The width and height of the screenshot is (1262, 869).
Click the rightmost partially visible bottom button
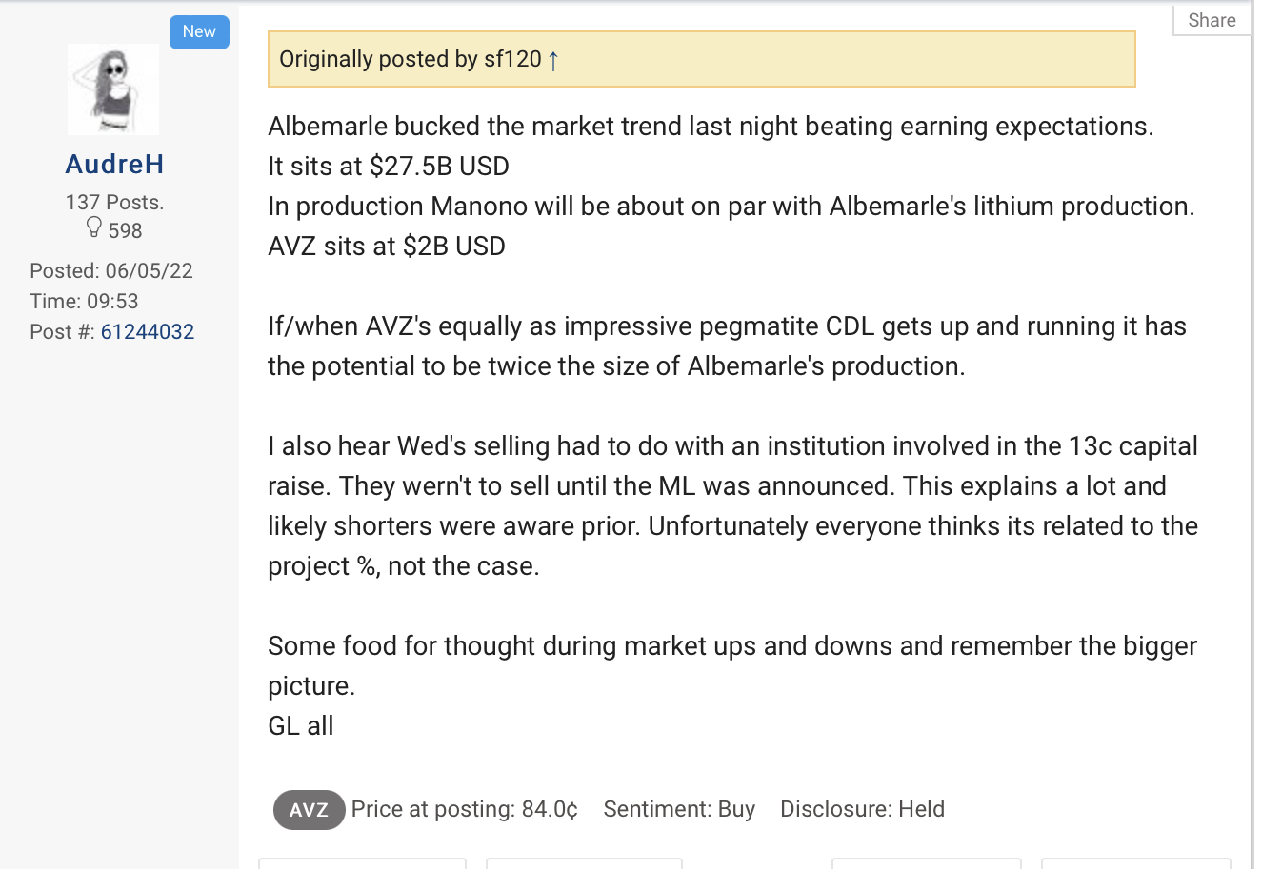click(1135, 863)
